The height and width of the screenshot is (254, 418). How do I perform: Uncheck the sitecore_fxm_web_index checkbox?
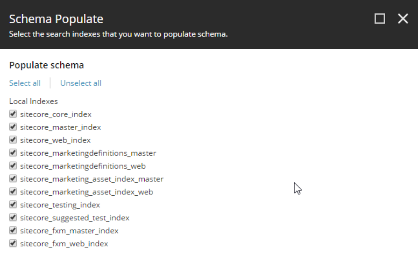(13, 243)
